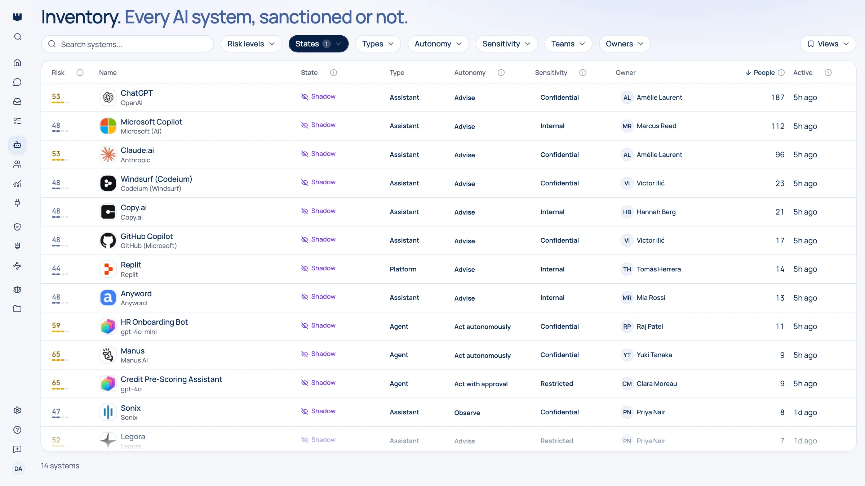This screenshot has height=486, width=865.
Task: Open the States filter dropdown
Action: point(319,44)
